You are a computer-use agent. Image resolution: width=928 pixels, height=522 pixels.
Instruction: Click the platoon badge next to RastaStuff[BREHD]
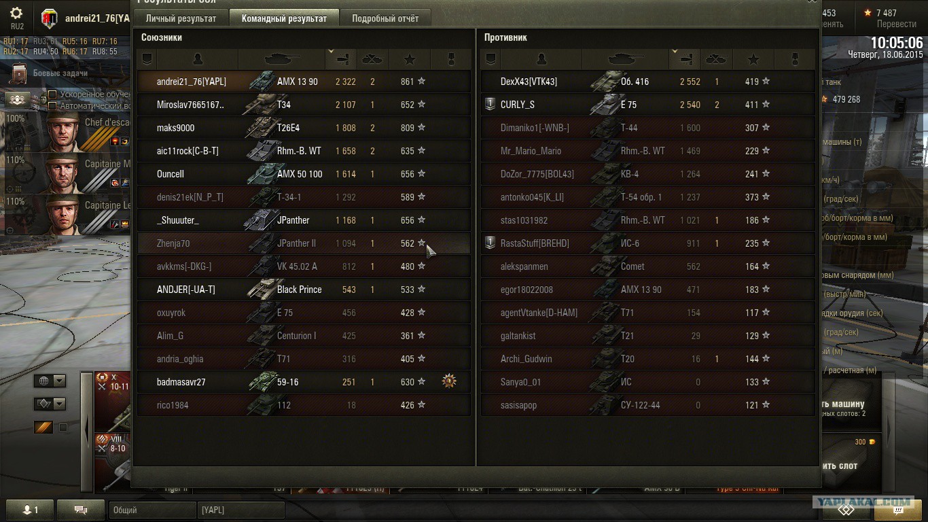490,243
